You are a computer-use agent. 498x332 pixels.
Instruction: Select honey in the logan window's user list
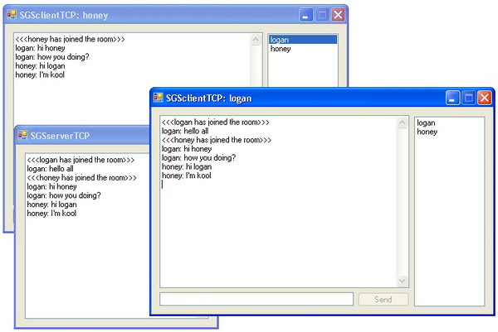(427, 132)
